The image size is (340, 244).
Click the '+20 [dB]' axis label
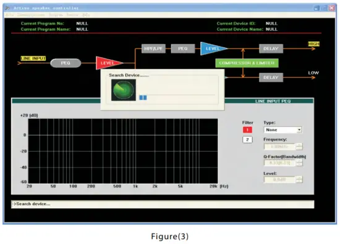click(x=29, y=115)
